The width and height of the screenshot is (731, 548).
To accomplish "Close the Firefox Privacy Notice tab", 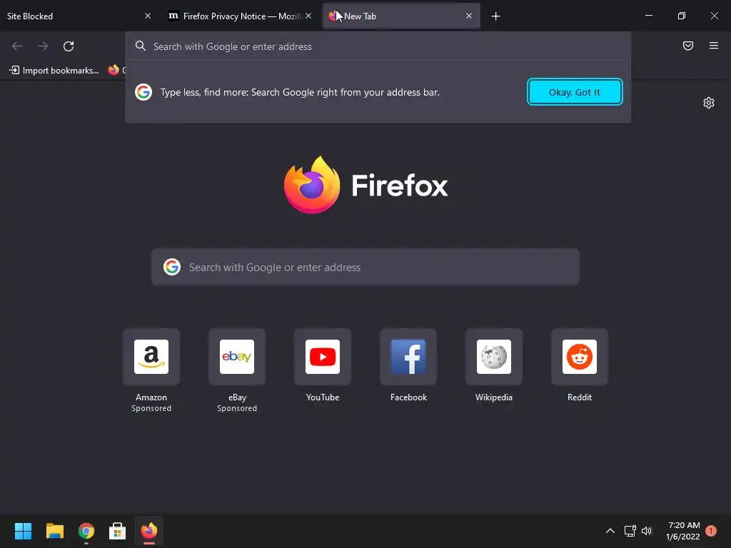I will 308,16.
